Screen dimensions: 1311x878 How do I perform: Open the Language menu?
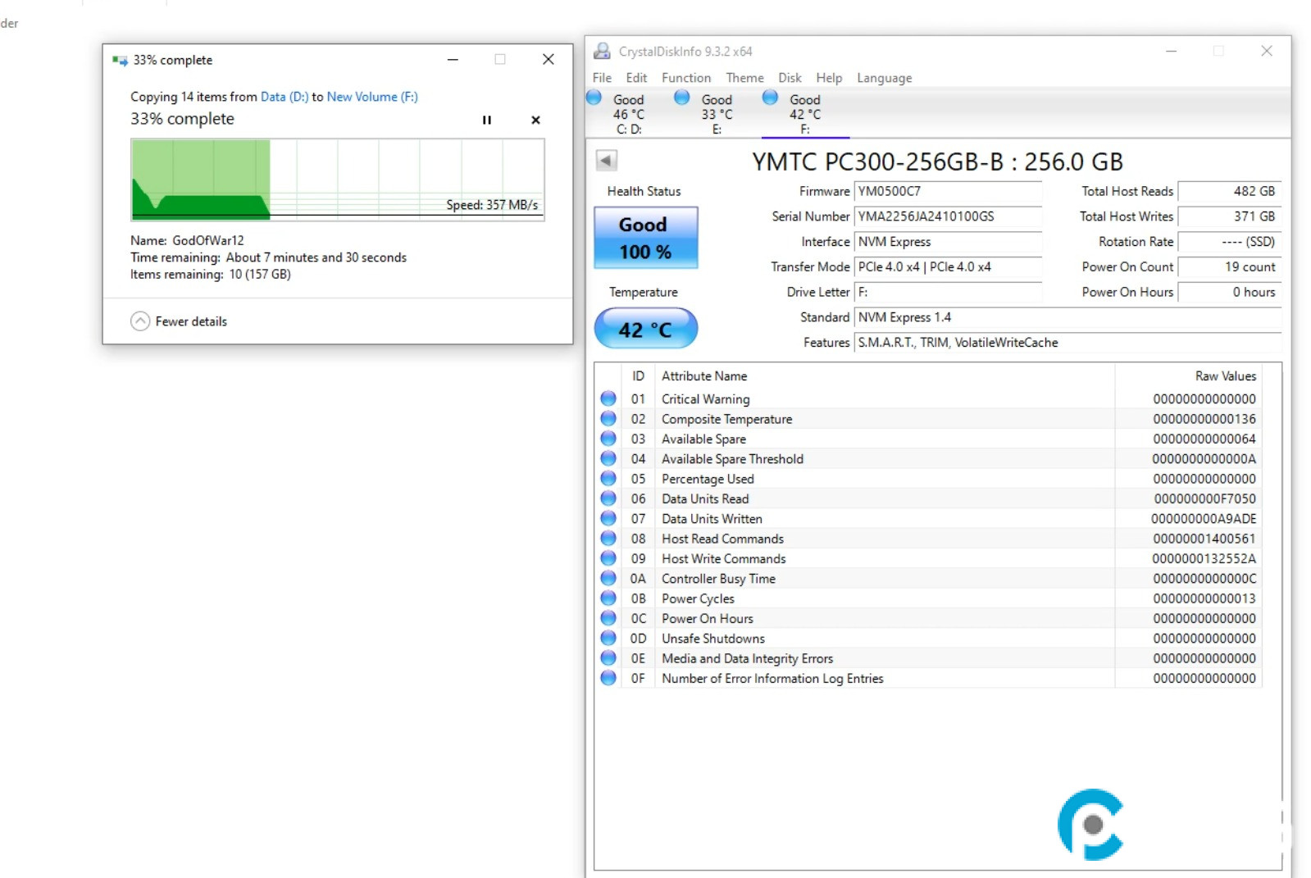884,78
